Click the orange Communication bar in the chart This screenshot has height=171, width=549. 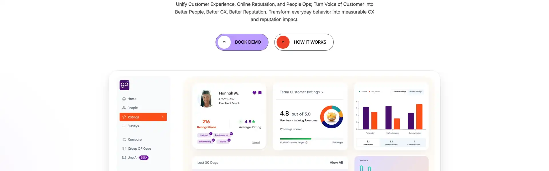(419, 117)
